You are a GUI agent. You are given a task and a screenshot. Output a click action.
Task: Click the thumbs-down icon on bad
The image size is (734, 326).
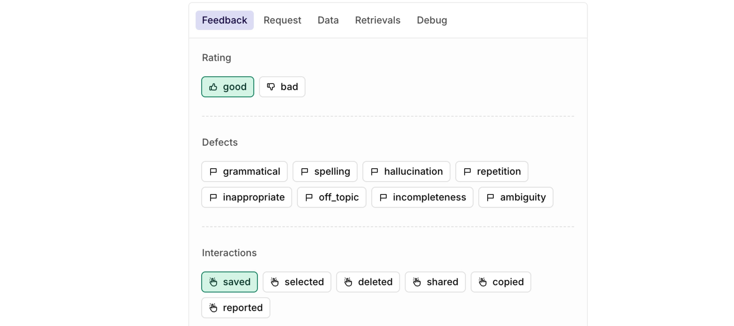click(271, 87)
